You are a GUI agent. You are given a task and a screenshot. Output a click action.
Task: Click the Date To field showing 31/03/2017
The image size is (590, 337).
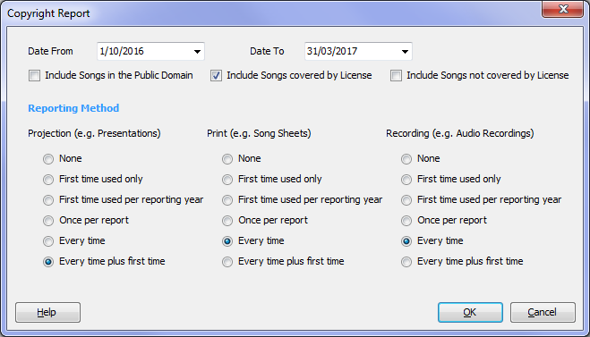point(358,52)
